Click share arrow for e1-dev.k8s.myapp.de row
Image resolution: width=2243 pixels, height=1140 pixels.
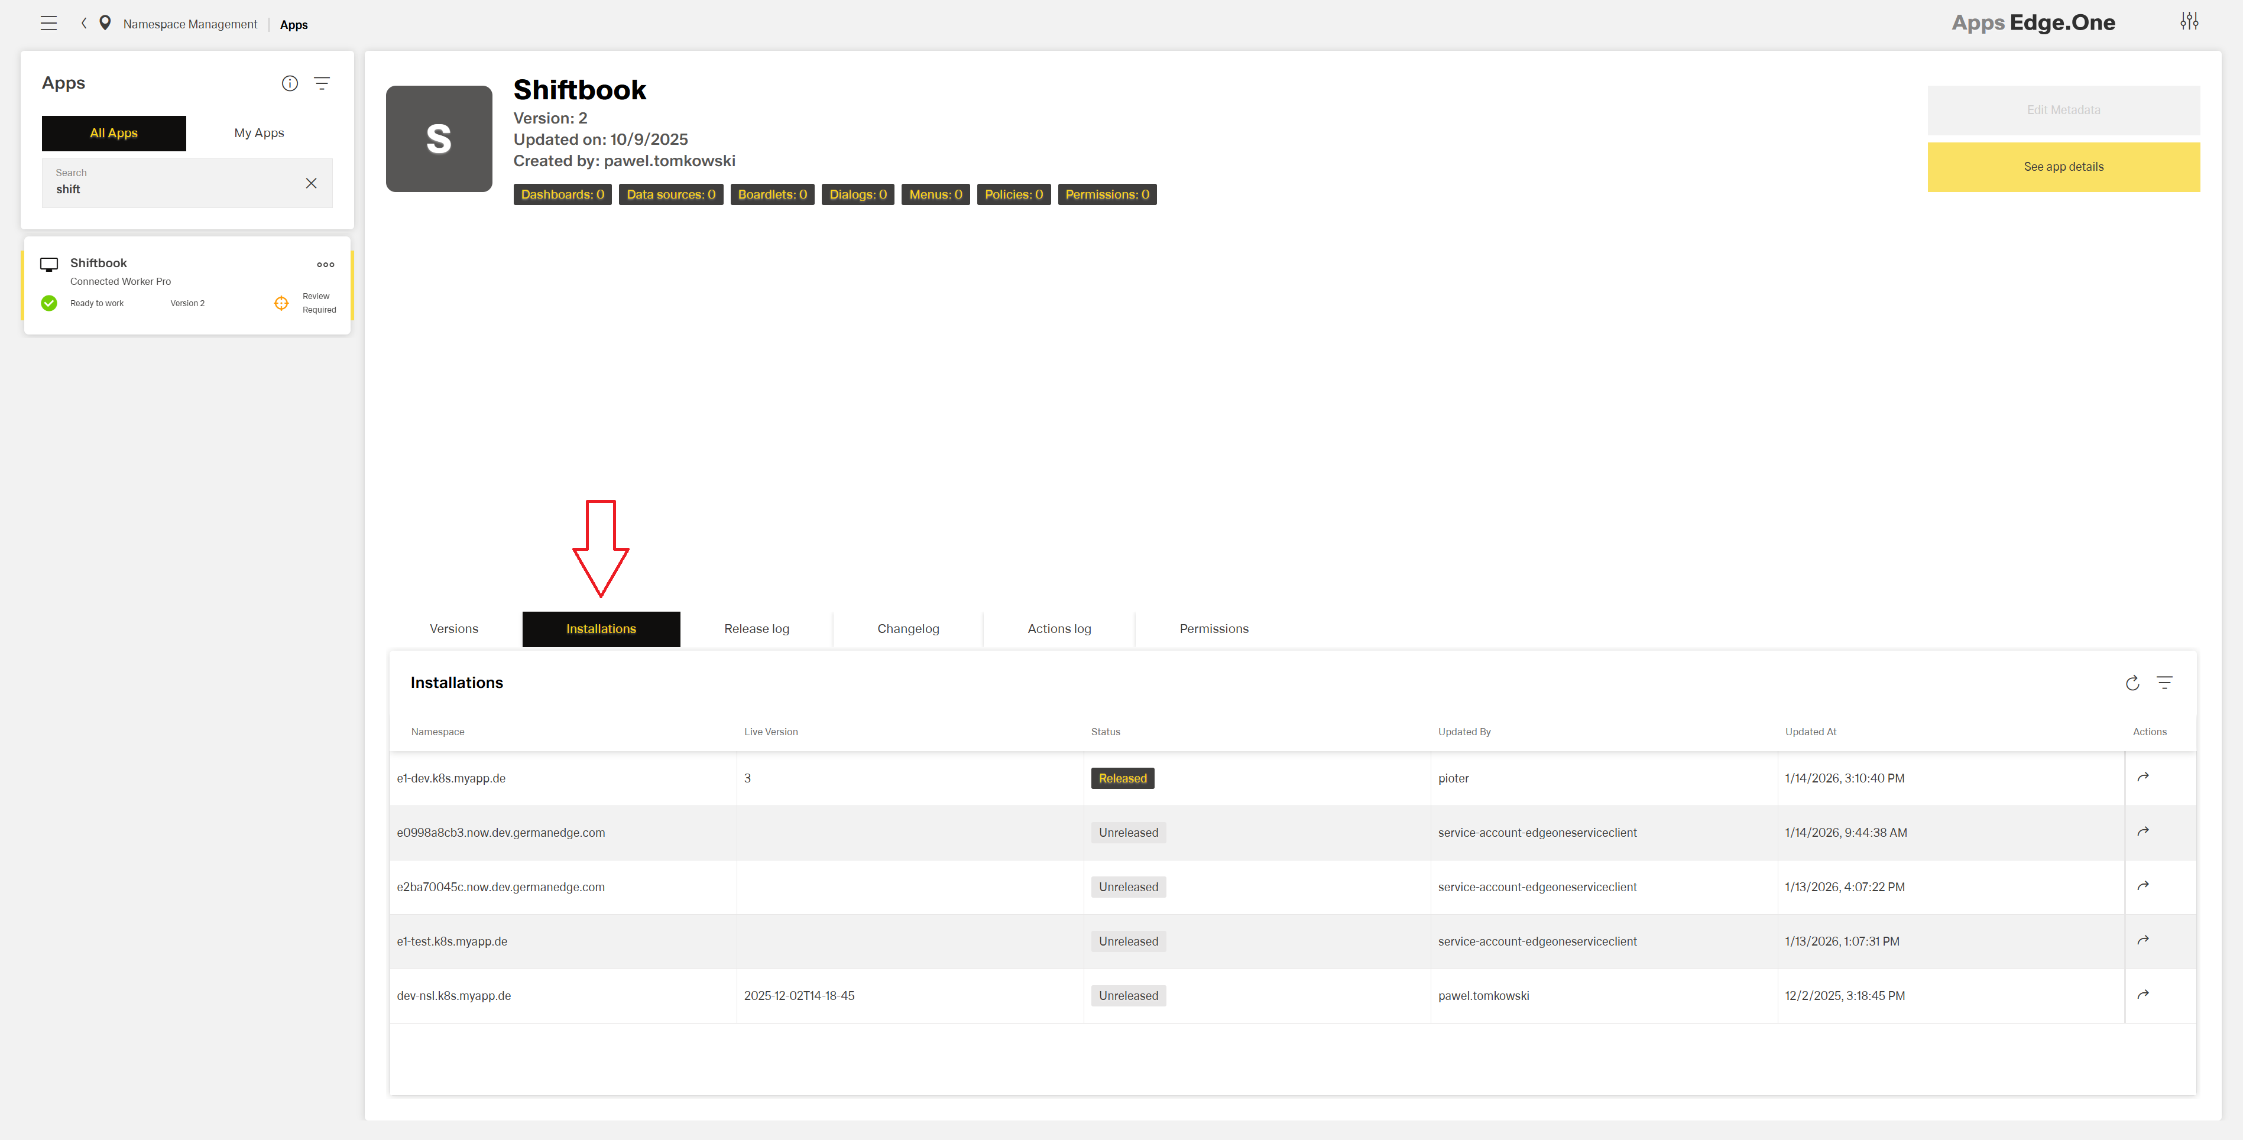click(2143, 777)
